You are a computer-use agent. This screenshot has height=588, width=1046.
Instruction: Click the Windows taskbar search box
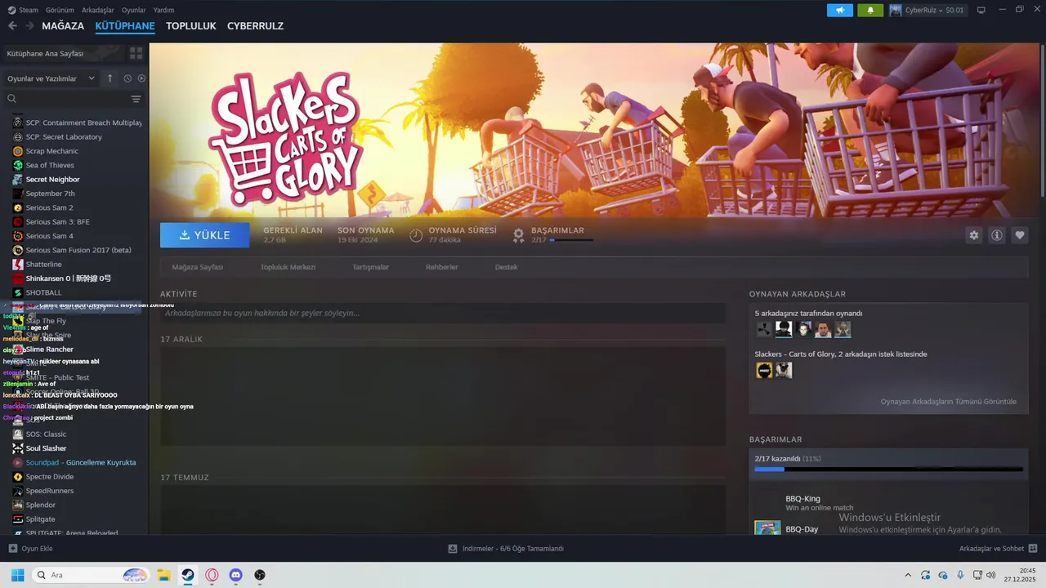pos(91,575)
